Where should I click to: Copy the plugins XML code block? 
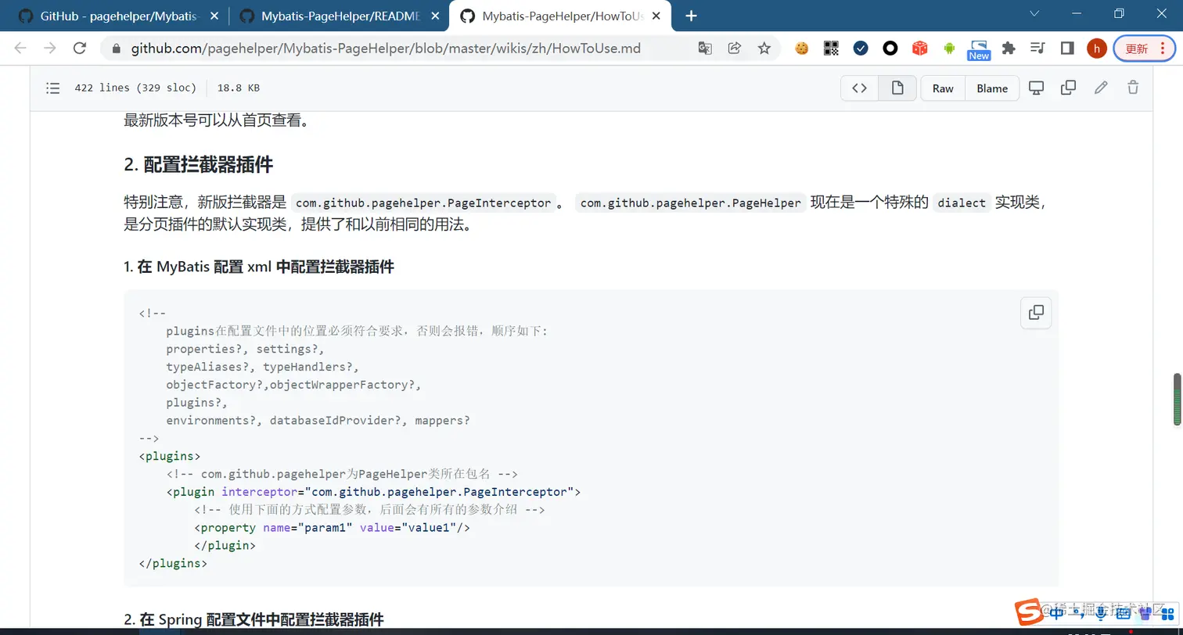coord(1036,312)
